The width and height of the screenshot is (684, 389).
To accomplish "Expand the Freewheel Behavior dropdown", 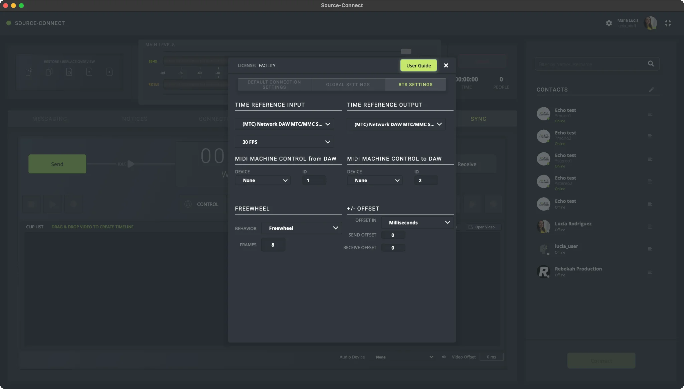I will pos(302,228).
